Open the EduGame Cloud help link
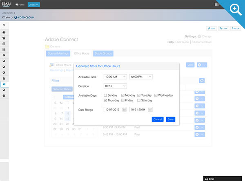Screen dimensions: 245x181 pos(202,42)
